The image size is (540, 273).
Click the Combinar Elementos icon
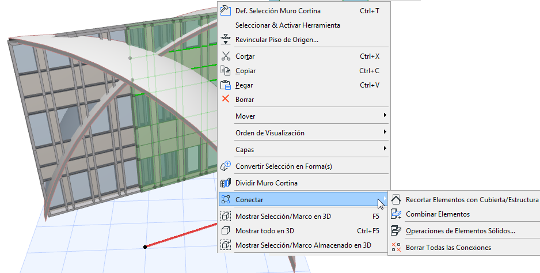point(396,214)
